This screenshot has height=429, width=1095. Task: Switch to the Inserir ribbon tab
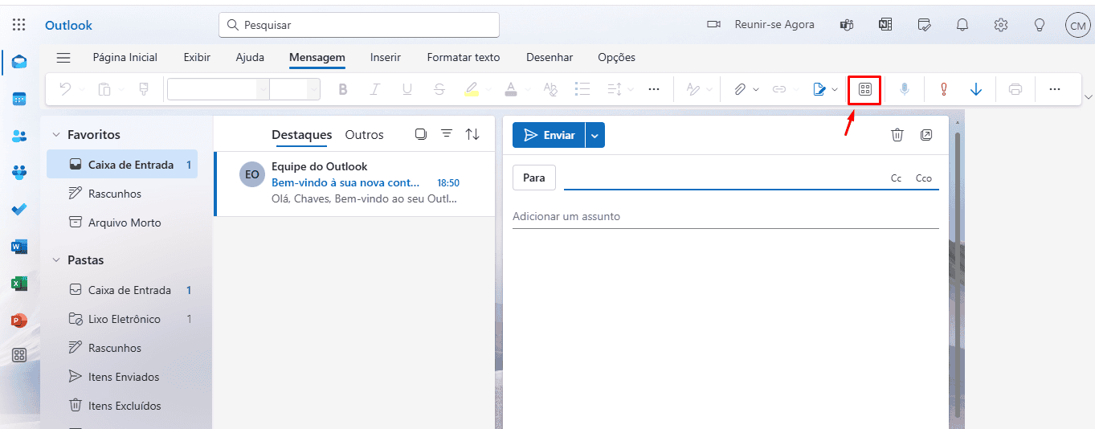[386, 57]
